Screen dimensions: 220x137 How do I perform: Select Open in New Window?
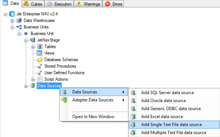click(x=94, y=116)
